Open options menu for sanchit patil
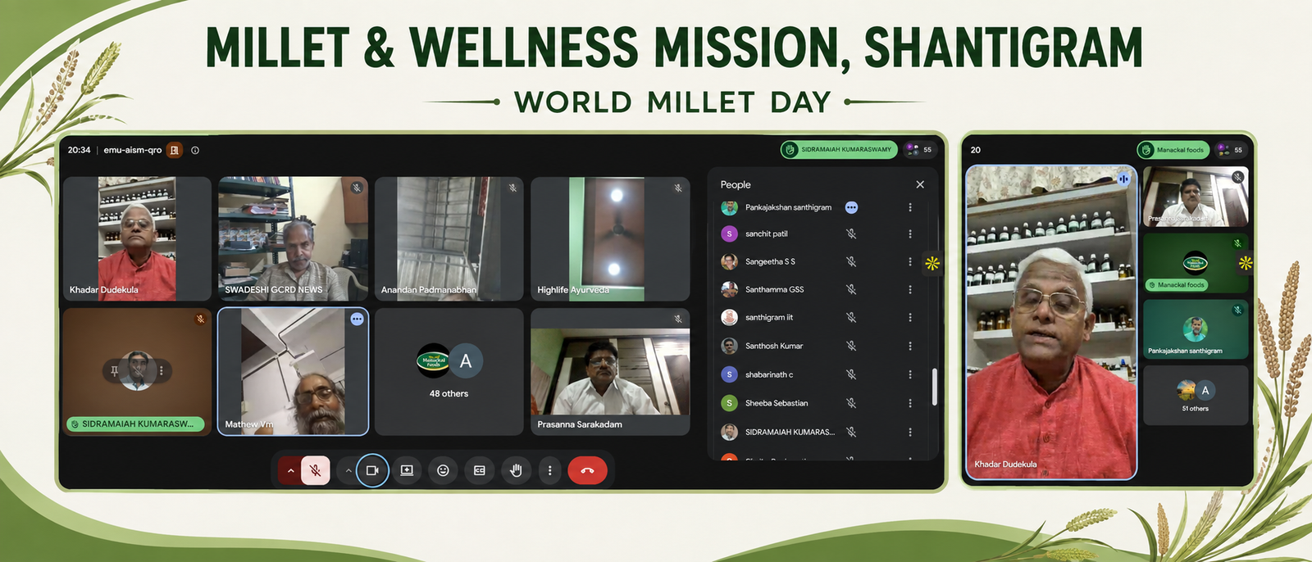The height and width of the screenshot is (562, 1312). (x=910, y=233)
